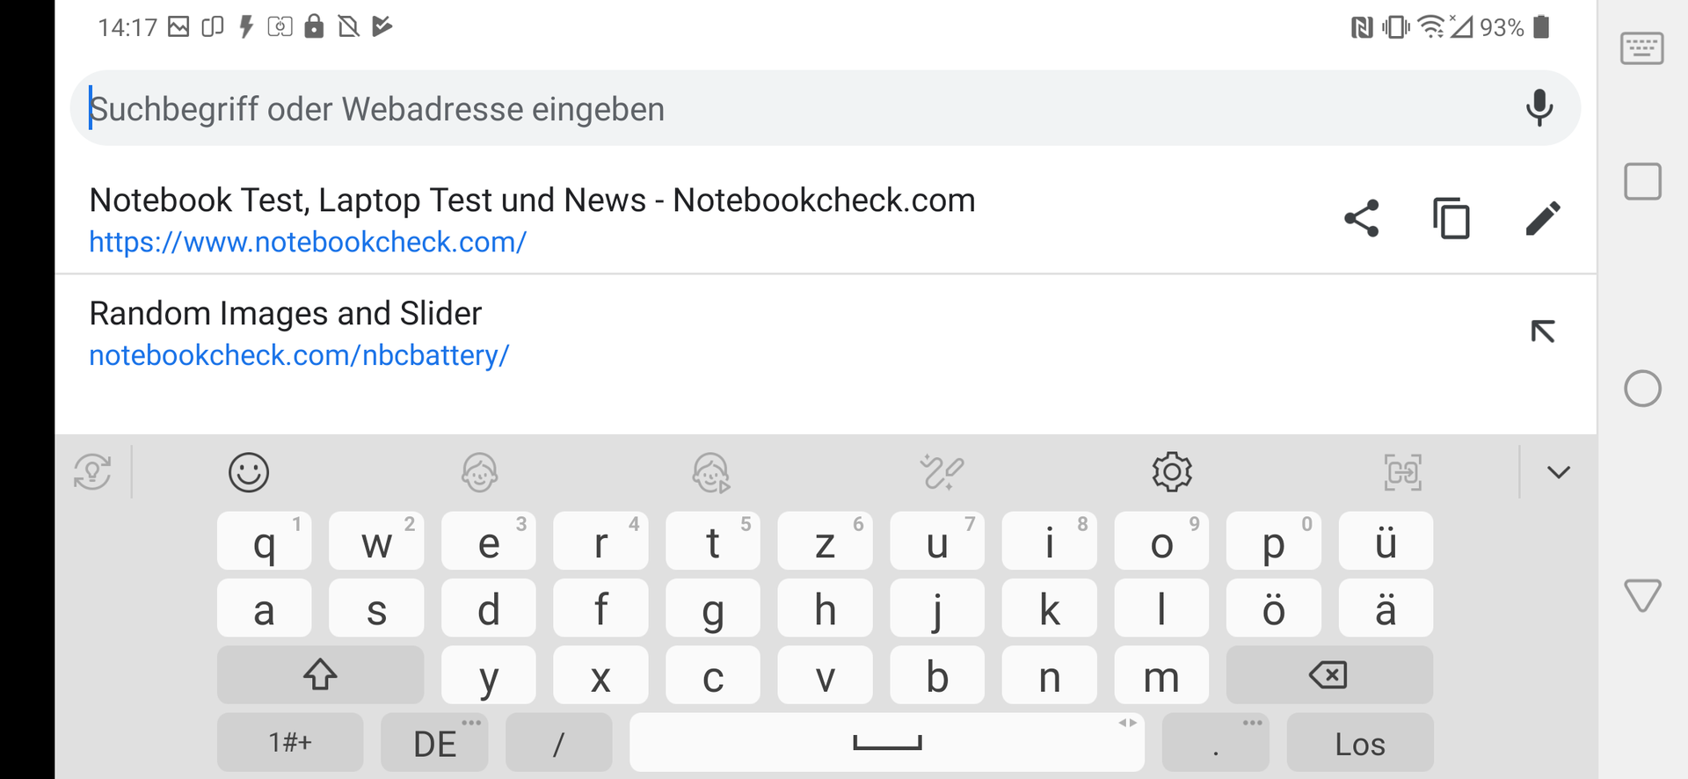1688x779 pixels.
Task: Open the emoji picker on keyboard
Action: 249,472
